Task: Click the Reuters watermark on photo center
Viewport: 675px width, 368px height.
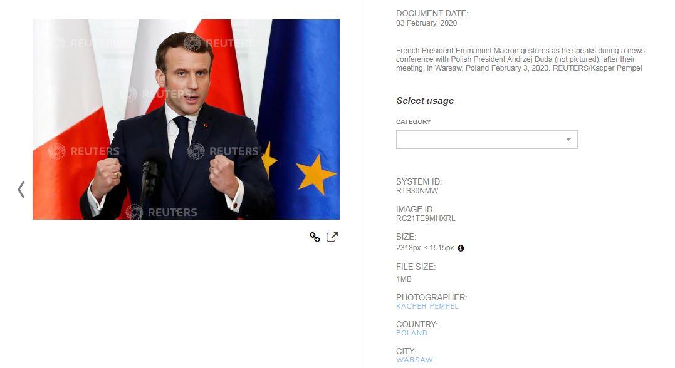Action: click(223, 151)
